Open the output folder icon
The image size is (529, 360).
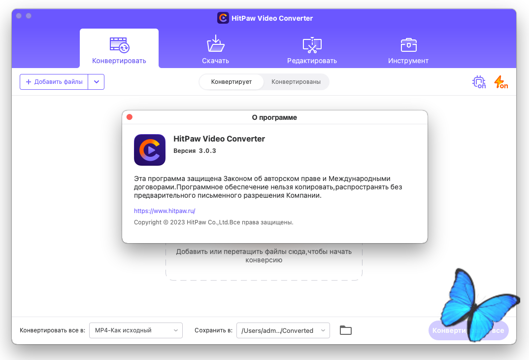345,330
